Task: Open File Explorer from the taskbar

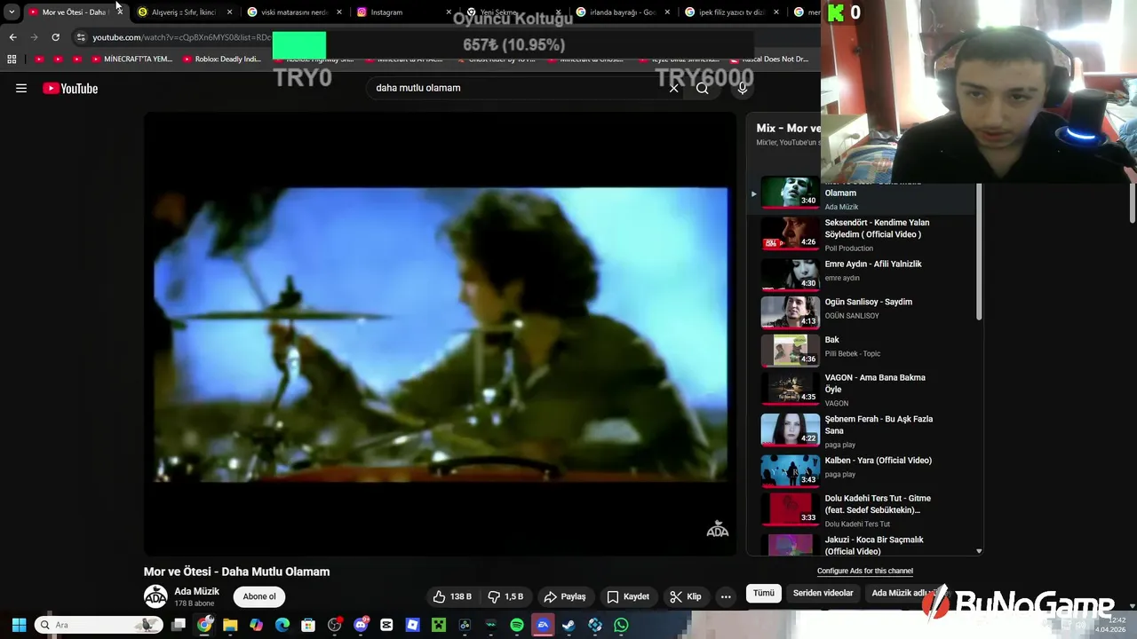Action: [230, 625]
